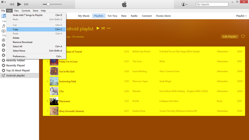The image size is (249, 140).
Task: Click artist Memory Tapes
Action: [x=140, y=81]
